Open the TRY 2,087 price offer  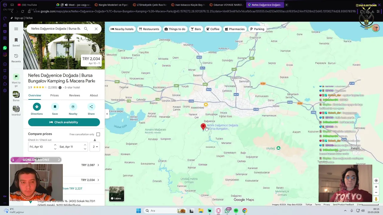90,165
